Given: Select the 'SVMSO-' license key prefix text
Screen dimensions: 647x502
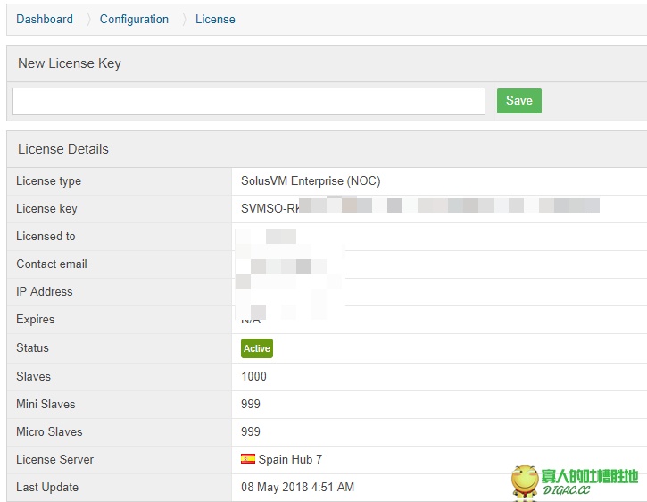Looking at the screenshot, I should tap(263, 209).
